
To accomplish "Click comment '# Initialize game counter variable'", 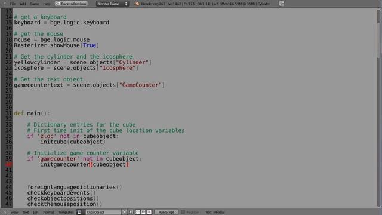I will pyautogui.click(x=83, y=153).
